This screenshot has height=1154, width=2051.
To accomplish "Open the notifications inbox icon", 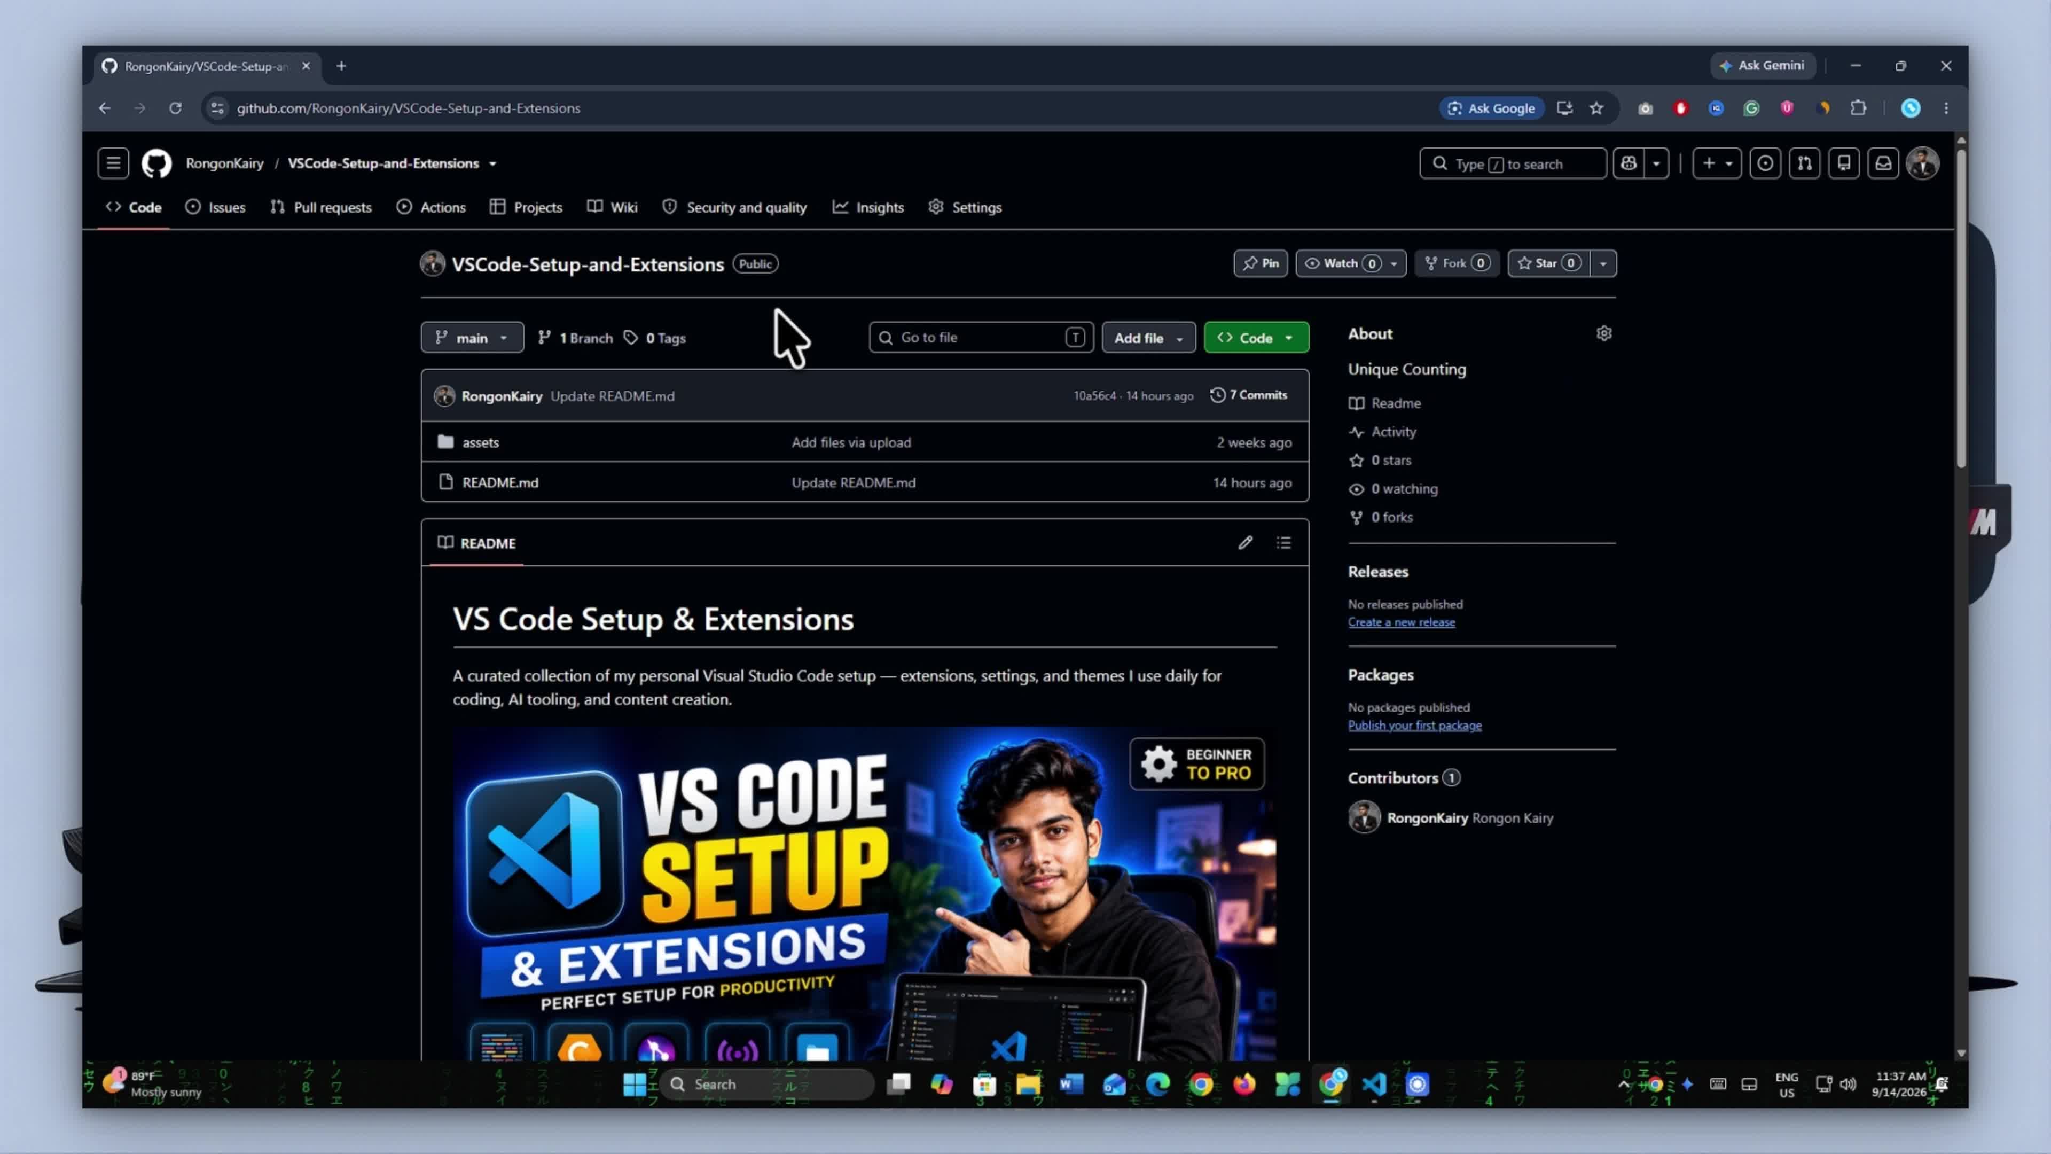I will (x=1883, y=163).
